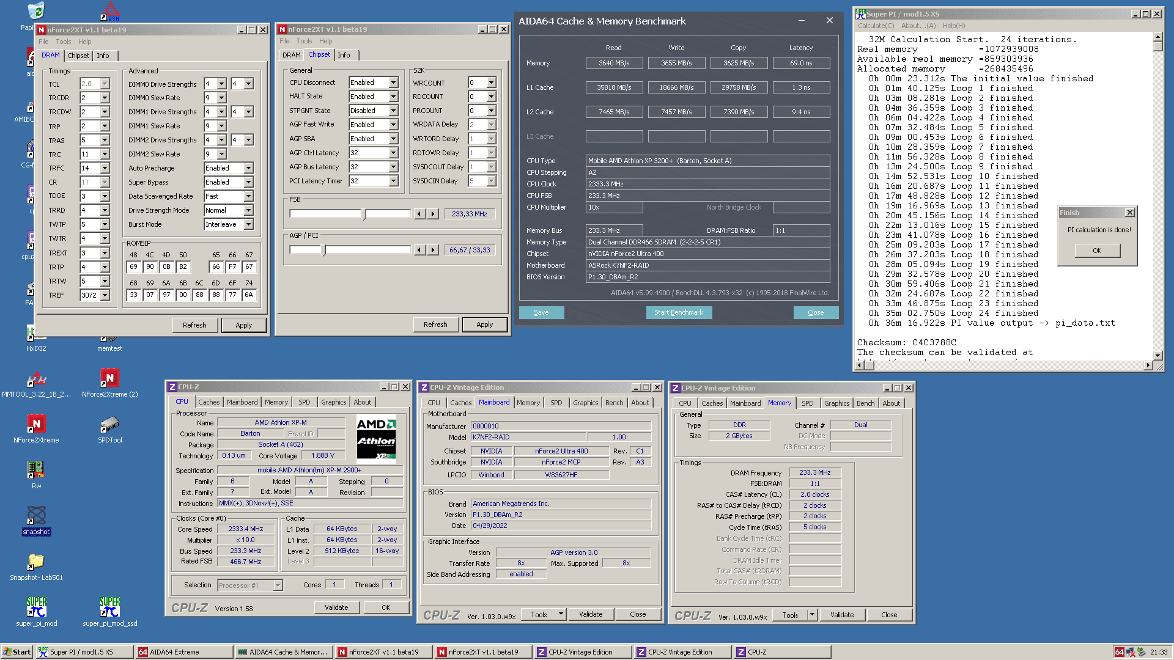Click Save in AIDA64 benchmark window
Image resolution: width=1174 pixels, height=660 pixels.
pyautogui.click(x=541, y=312)
